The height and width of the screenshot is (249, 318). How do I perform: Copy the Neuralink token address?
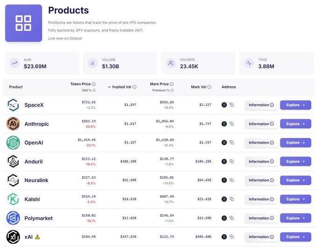(x=231, y=180)
